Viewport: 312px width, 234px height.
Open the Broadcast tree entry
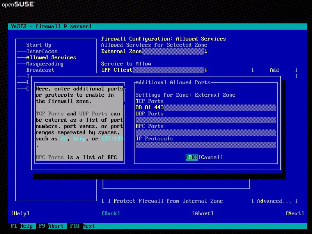click(40, 70)
